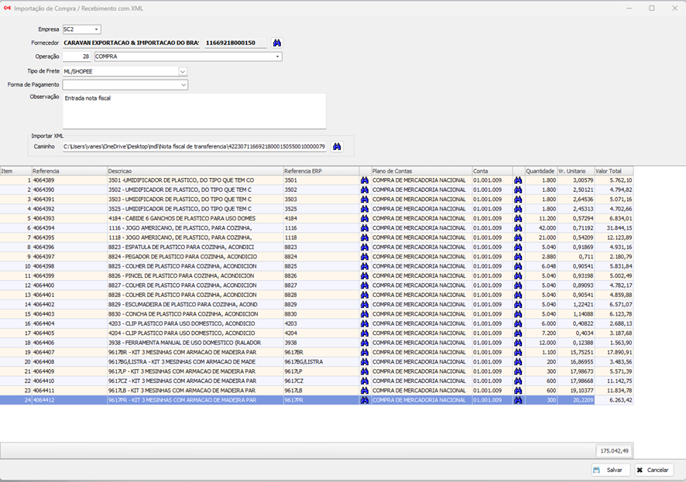Search the ERP reference for item 1116 with its binoculars
This screenshot has width=686, height=482.
click(365, 228)
